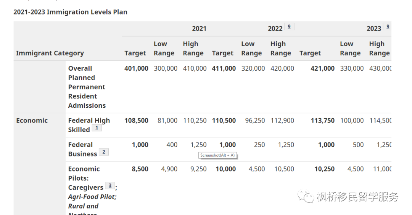Click Overall Planned Permanent Resident Admissions label
Viewport: 412px width, 215px height.
point(87,87)
